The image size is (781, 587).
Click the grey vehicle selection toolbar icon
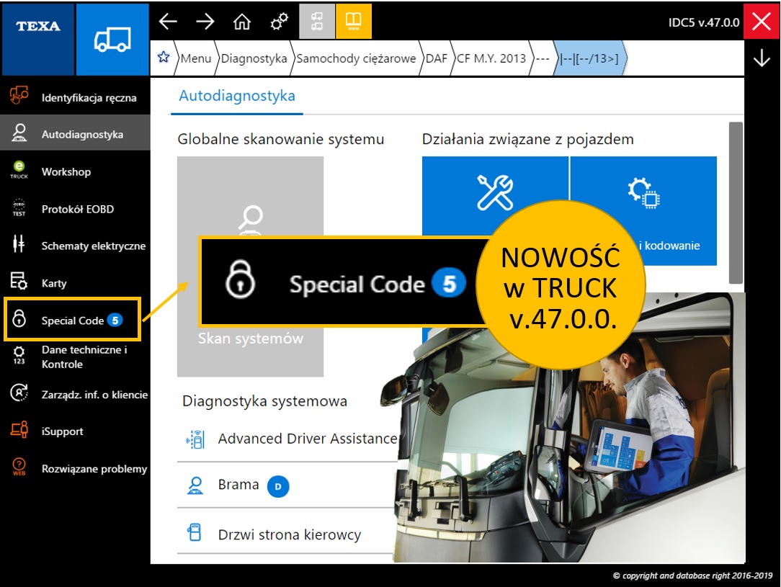(317, 22)
